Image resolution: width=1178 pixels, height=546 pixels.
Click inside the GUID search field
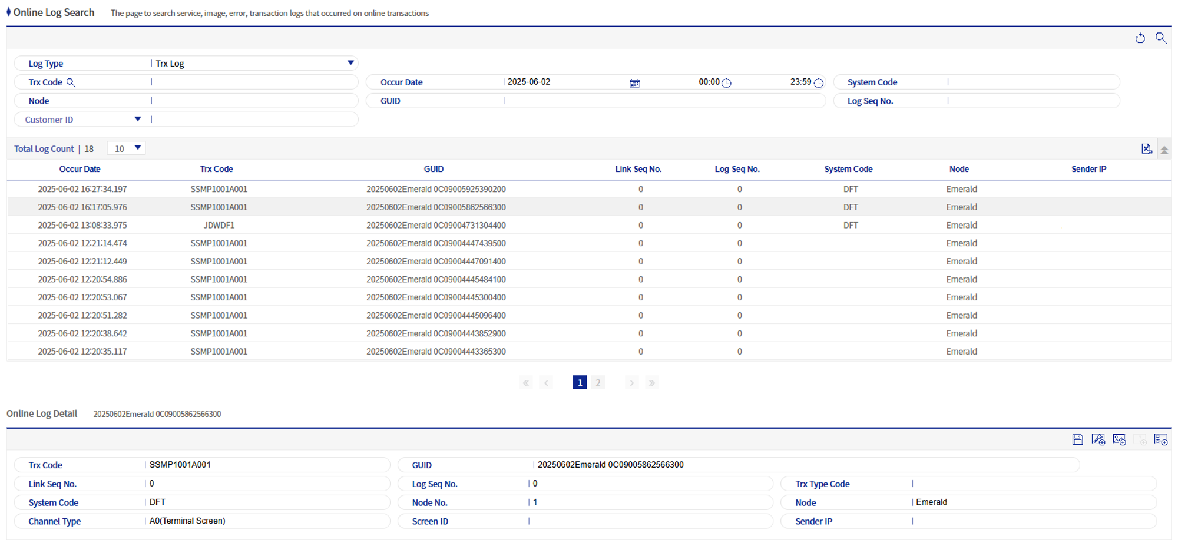point(648,101)
